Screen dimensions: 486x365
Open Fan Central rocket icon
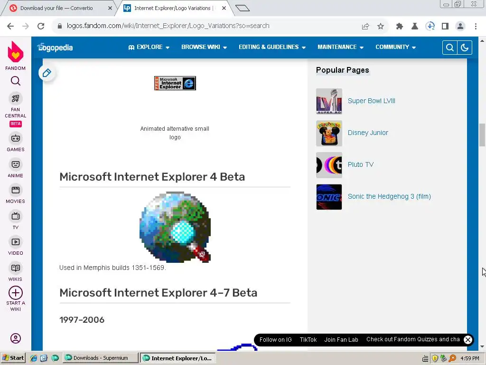(16, 99)
